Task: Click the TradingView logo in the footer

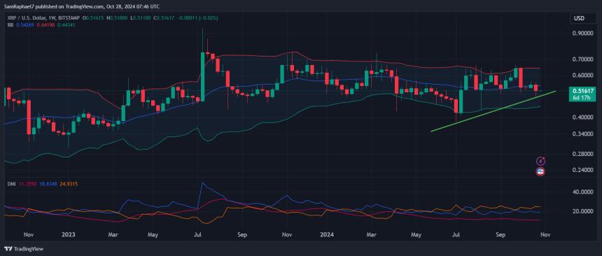Action: [23, 249]
